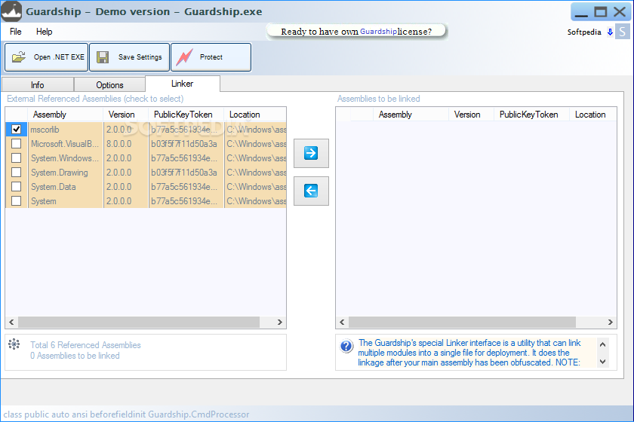Sort referenced list by Assembly column header
634x422 pixels.
pos(65,115)
